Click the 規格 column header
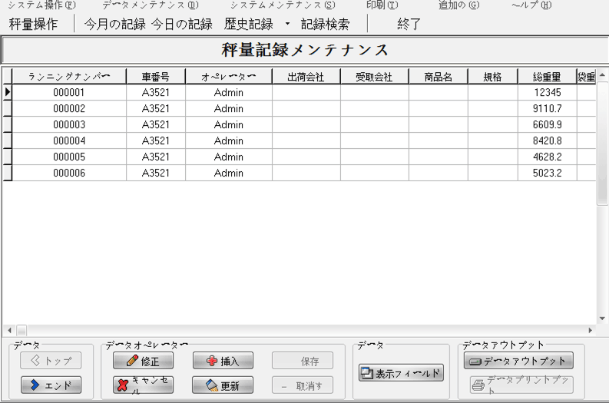This screenshot has width=609, height=403. (492, 77)
